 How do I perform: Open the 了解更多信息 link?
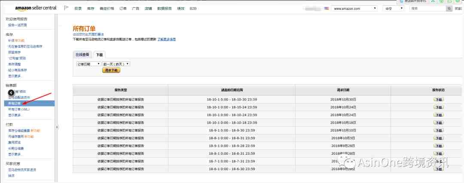pos(167,39)
